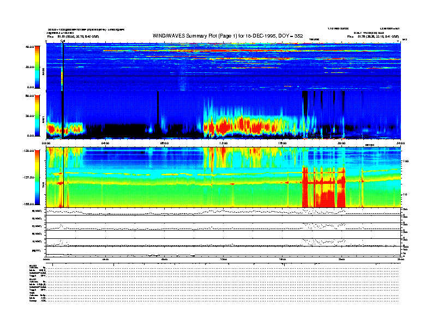Click the WIND/WAVES Summary Plot title
Screen dimensions: 432x333
click(x=227, y=36)
